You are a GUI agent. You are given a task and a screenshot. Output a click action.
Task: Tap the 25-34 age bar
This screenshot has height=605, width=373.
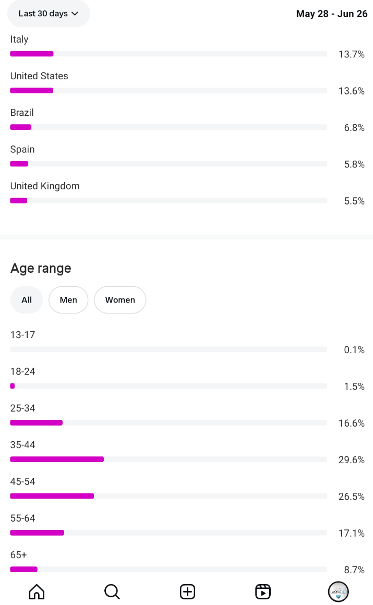coord(169,422)
